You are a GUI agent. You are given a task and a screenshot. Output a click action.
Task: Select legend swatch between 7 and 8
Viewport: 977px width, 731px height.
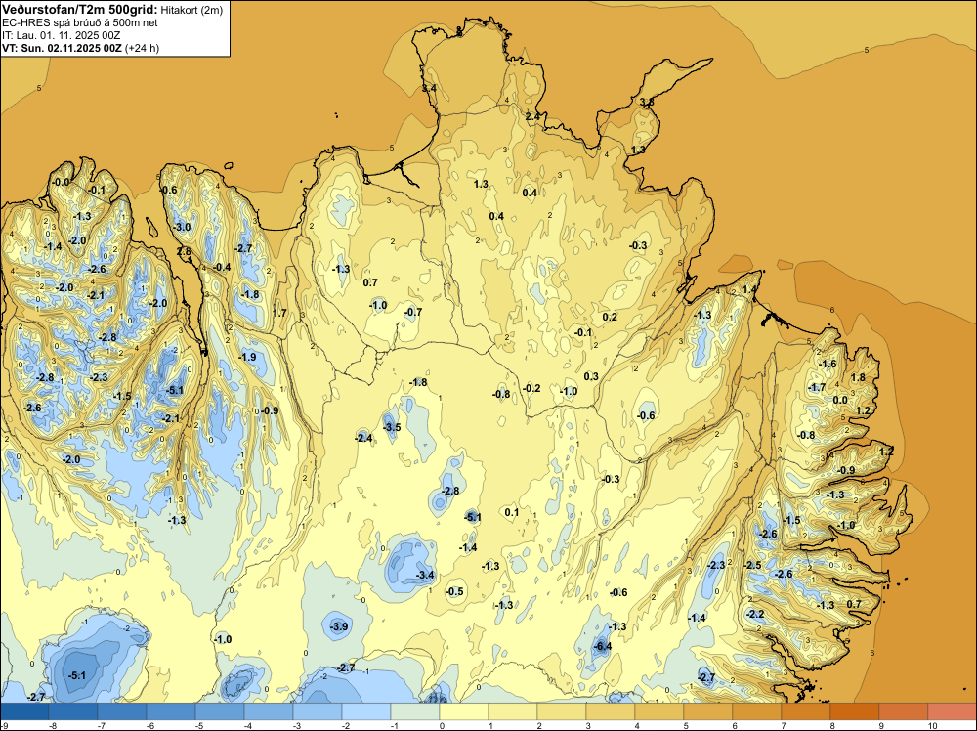(x=805, y=711)
